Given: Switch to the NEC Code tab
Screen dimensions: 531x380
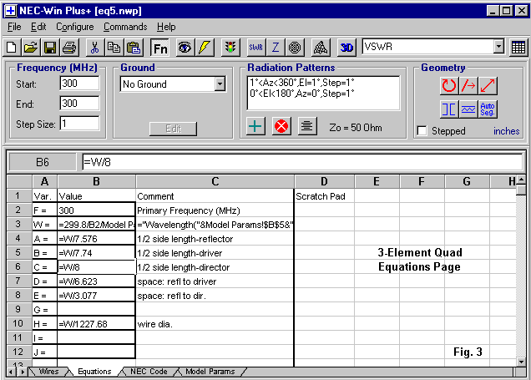Looking at the screenshot, I should pyautogui.click(x=149, y=372).
